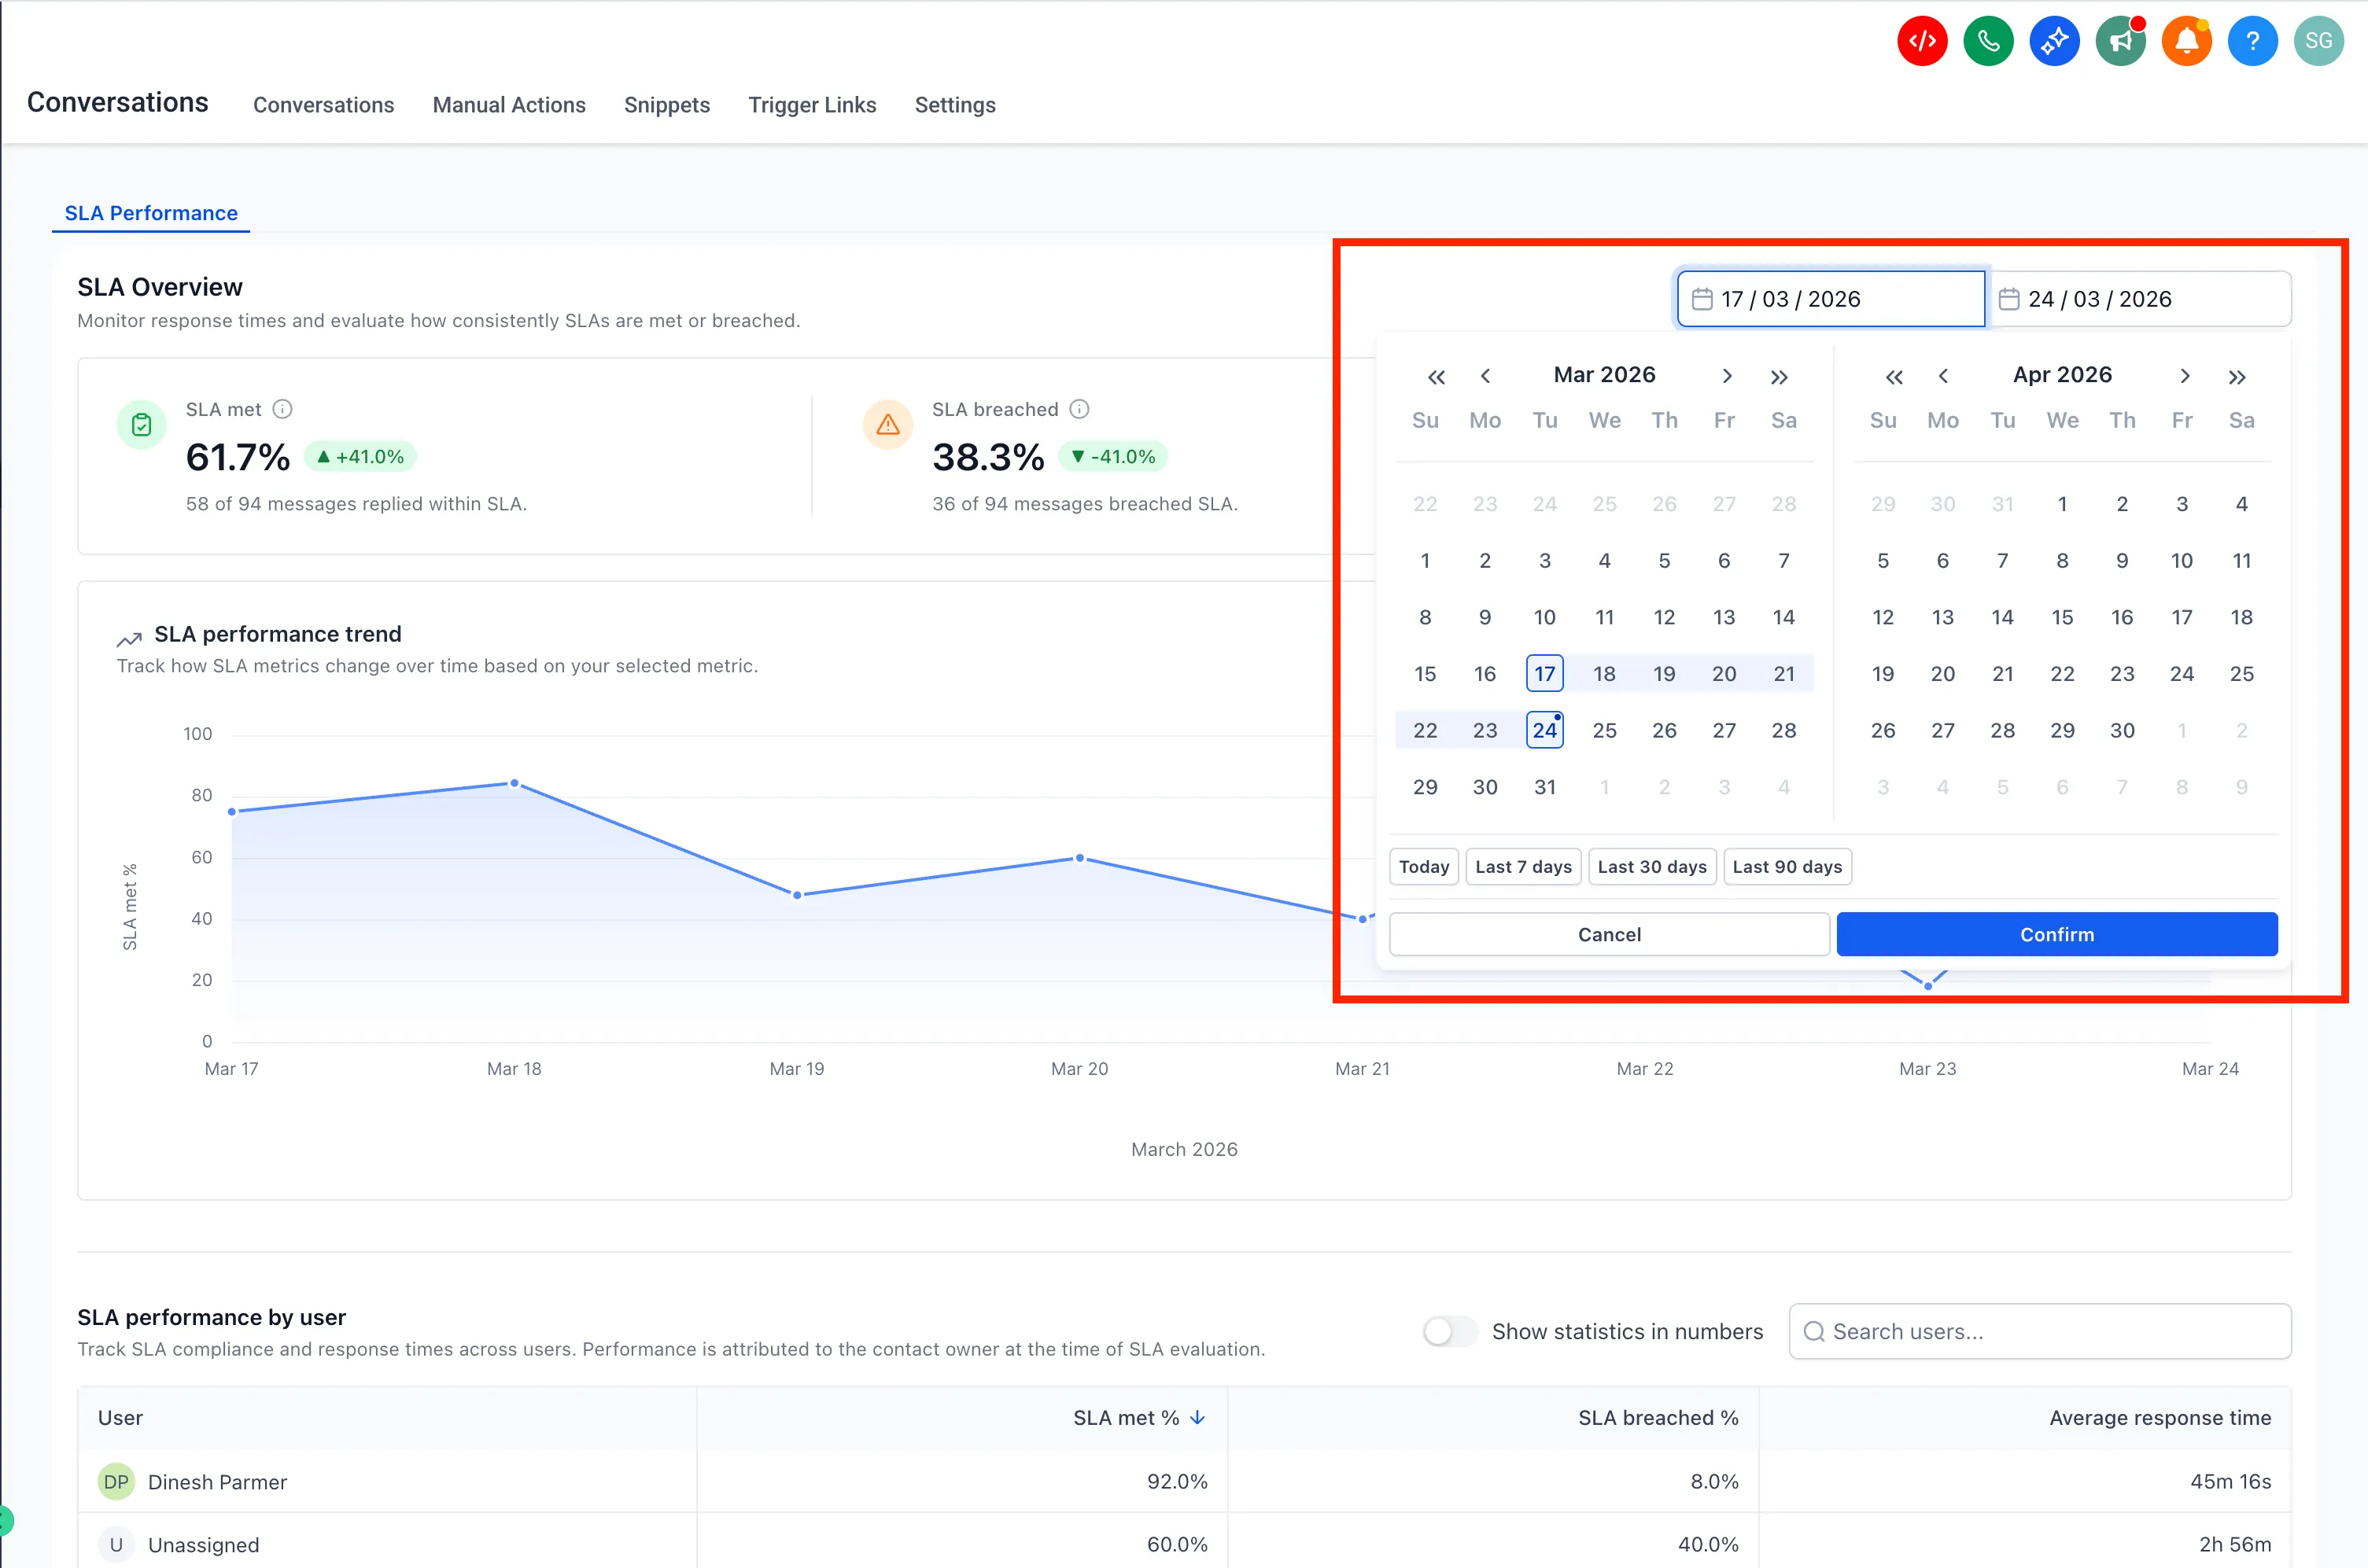Apply the Last 30 days preset

coord(1651,866)
